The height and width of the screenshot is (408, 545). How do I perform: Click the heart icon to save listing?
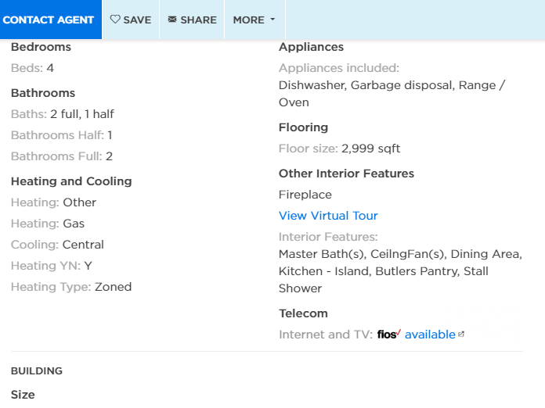coord(115,20)
